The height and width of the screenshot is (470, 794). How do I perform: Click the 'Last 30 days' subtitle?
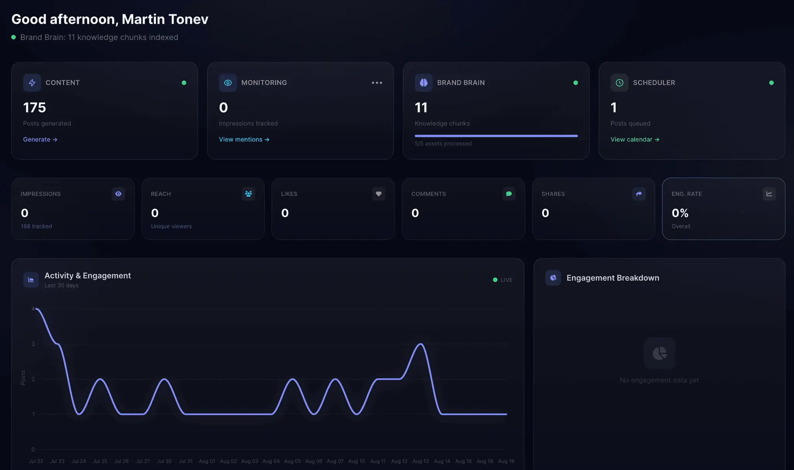click(x=62, y=285)
